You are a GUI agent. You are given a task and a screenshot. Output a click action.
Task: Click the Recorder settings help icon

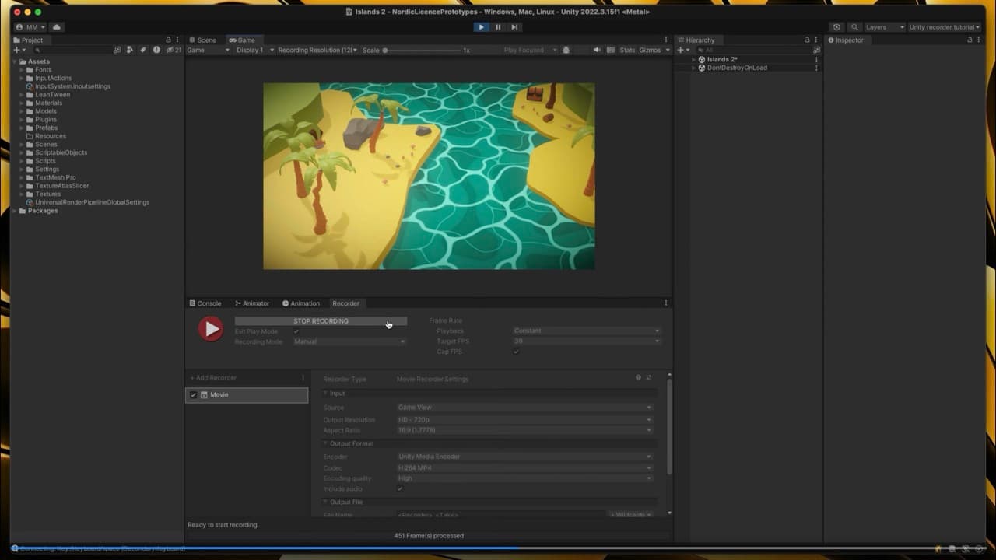[638, 378]
